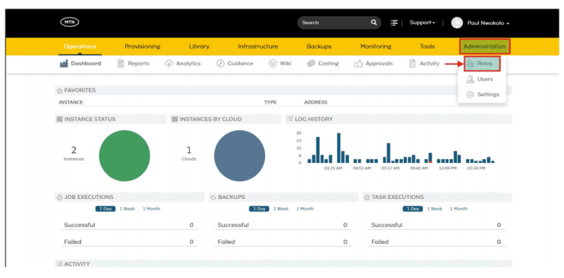The image size is (564, 278).
Task: Select 1 Week in Job Executions
Action: 127,209
